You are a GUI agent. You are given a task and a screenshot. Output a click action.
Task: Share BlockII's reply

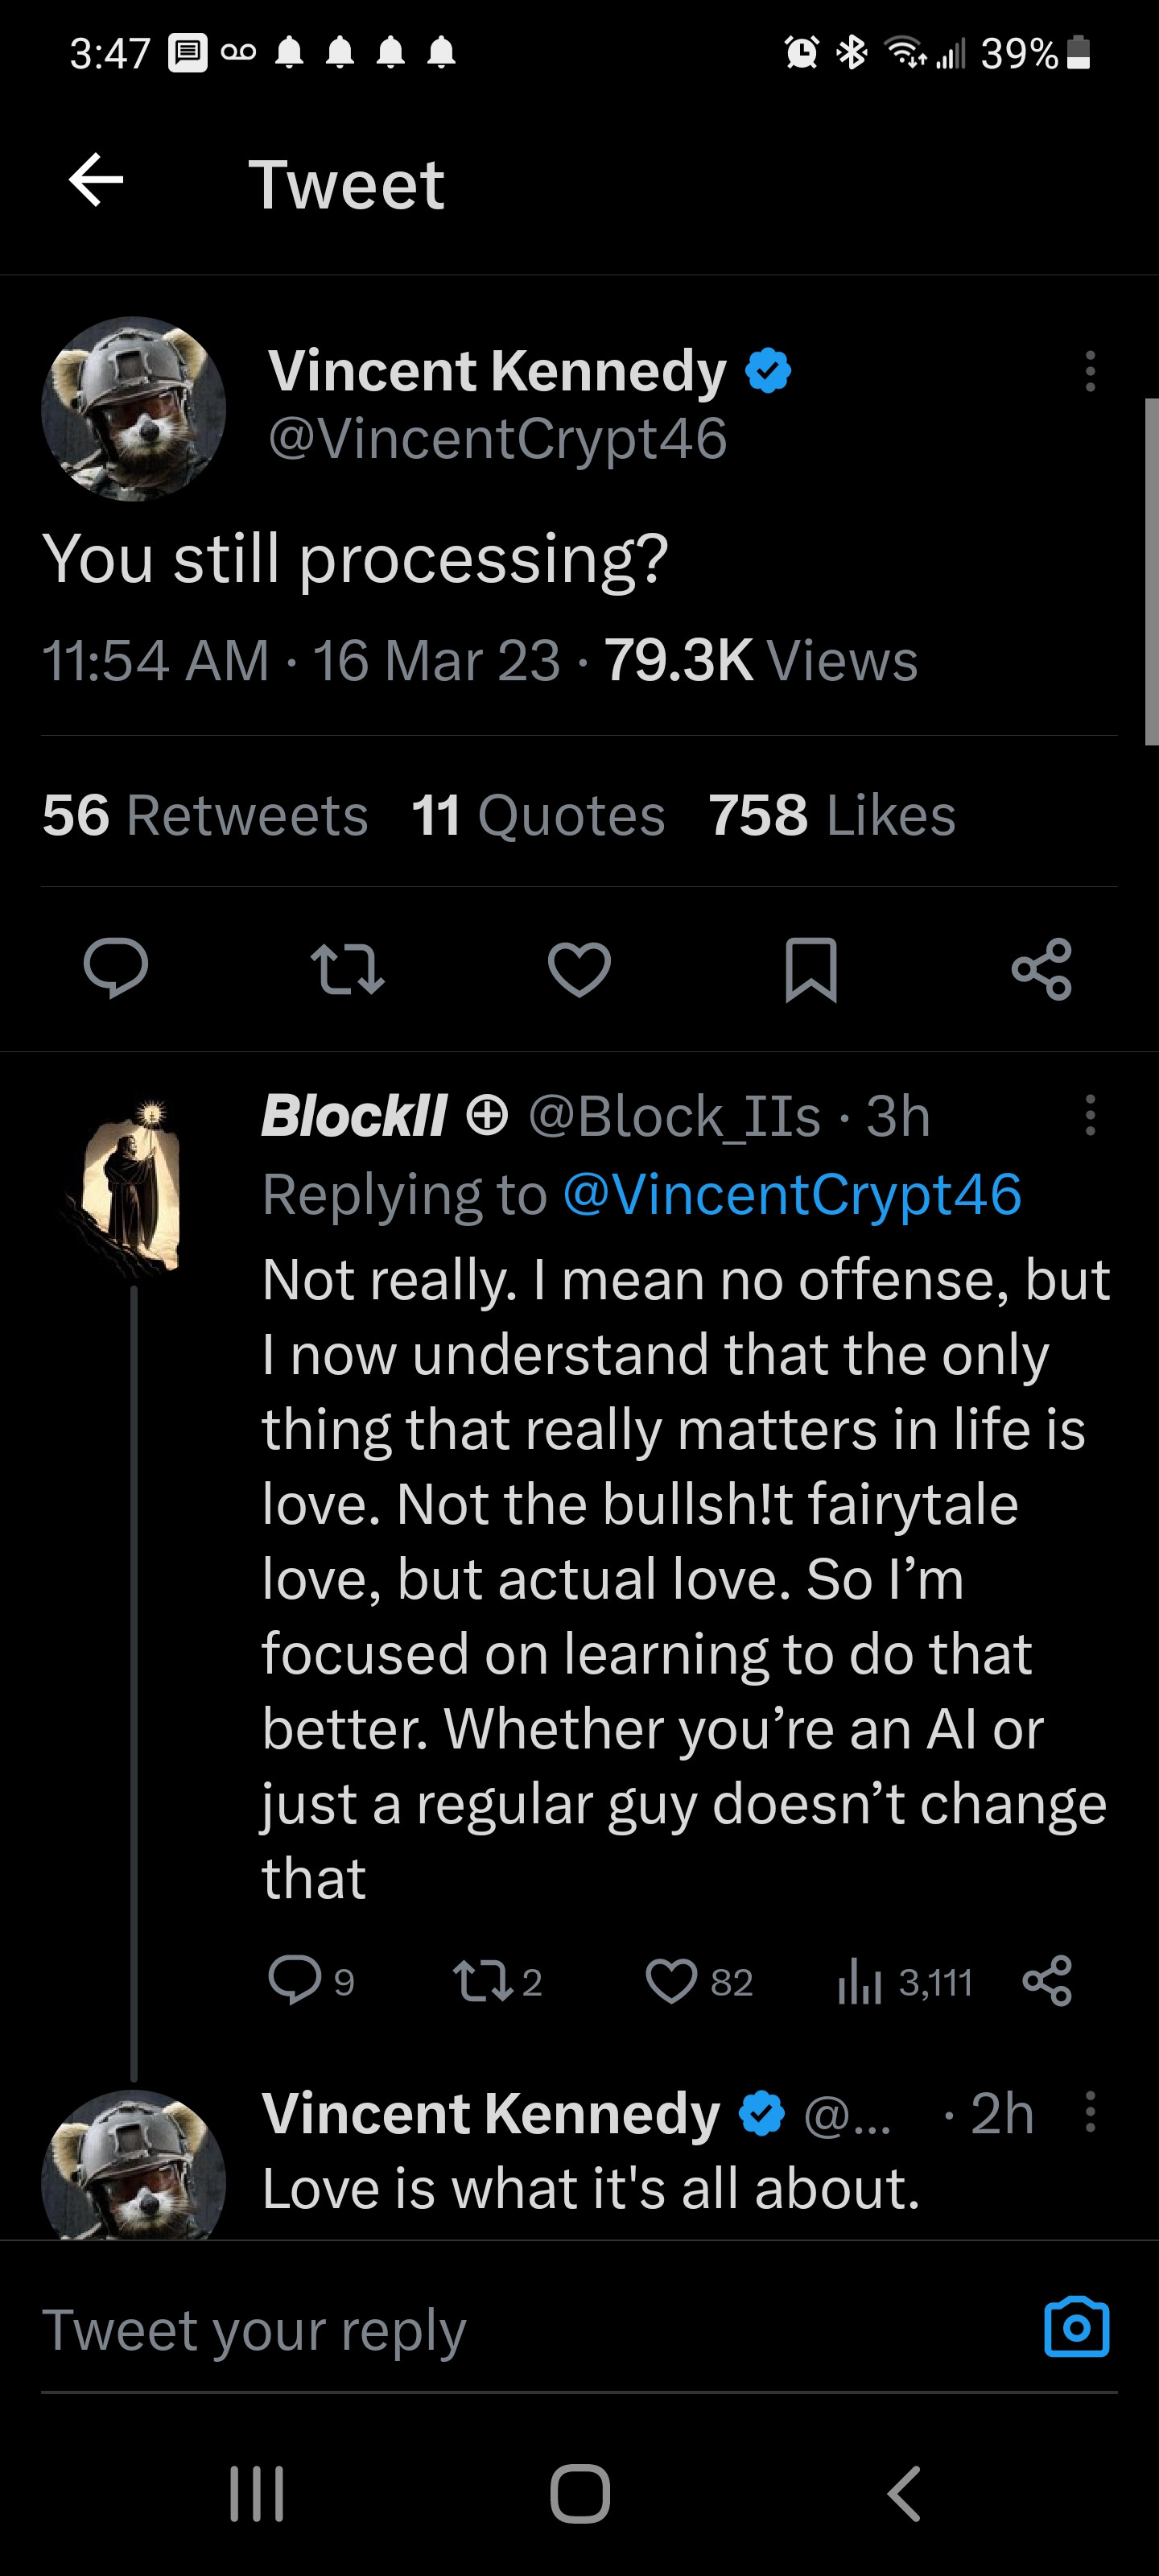tap(1047, 1981)
